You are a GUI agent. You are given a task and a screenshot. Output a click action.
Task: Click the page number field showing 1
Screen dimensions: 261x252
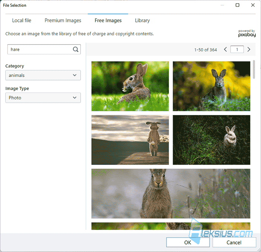(x=237, y=50)
